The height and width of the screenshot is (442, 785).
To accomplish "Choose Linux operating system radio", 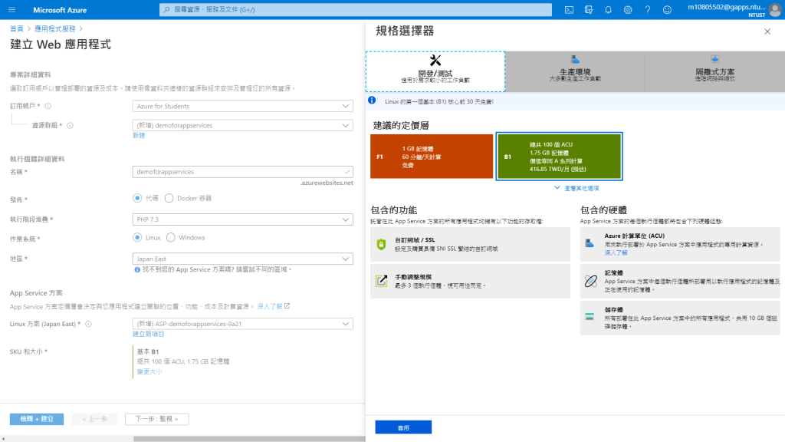I will (137, 238).
